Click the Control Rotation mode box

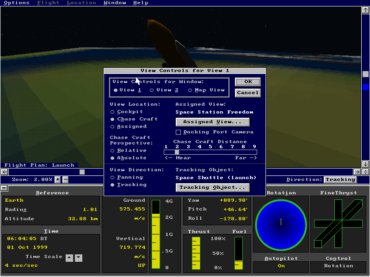(x=339, y=266)
